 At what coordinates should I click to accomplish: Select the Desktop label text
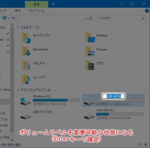click(x=102, y=35)
